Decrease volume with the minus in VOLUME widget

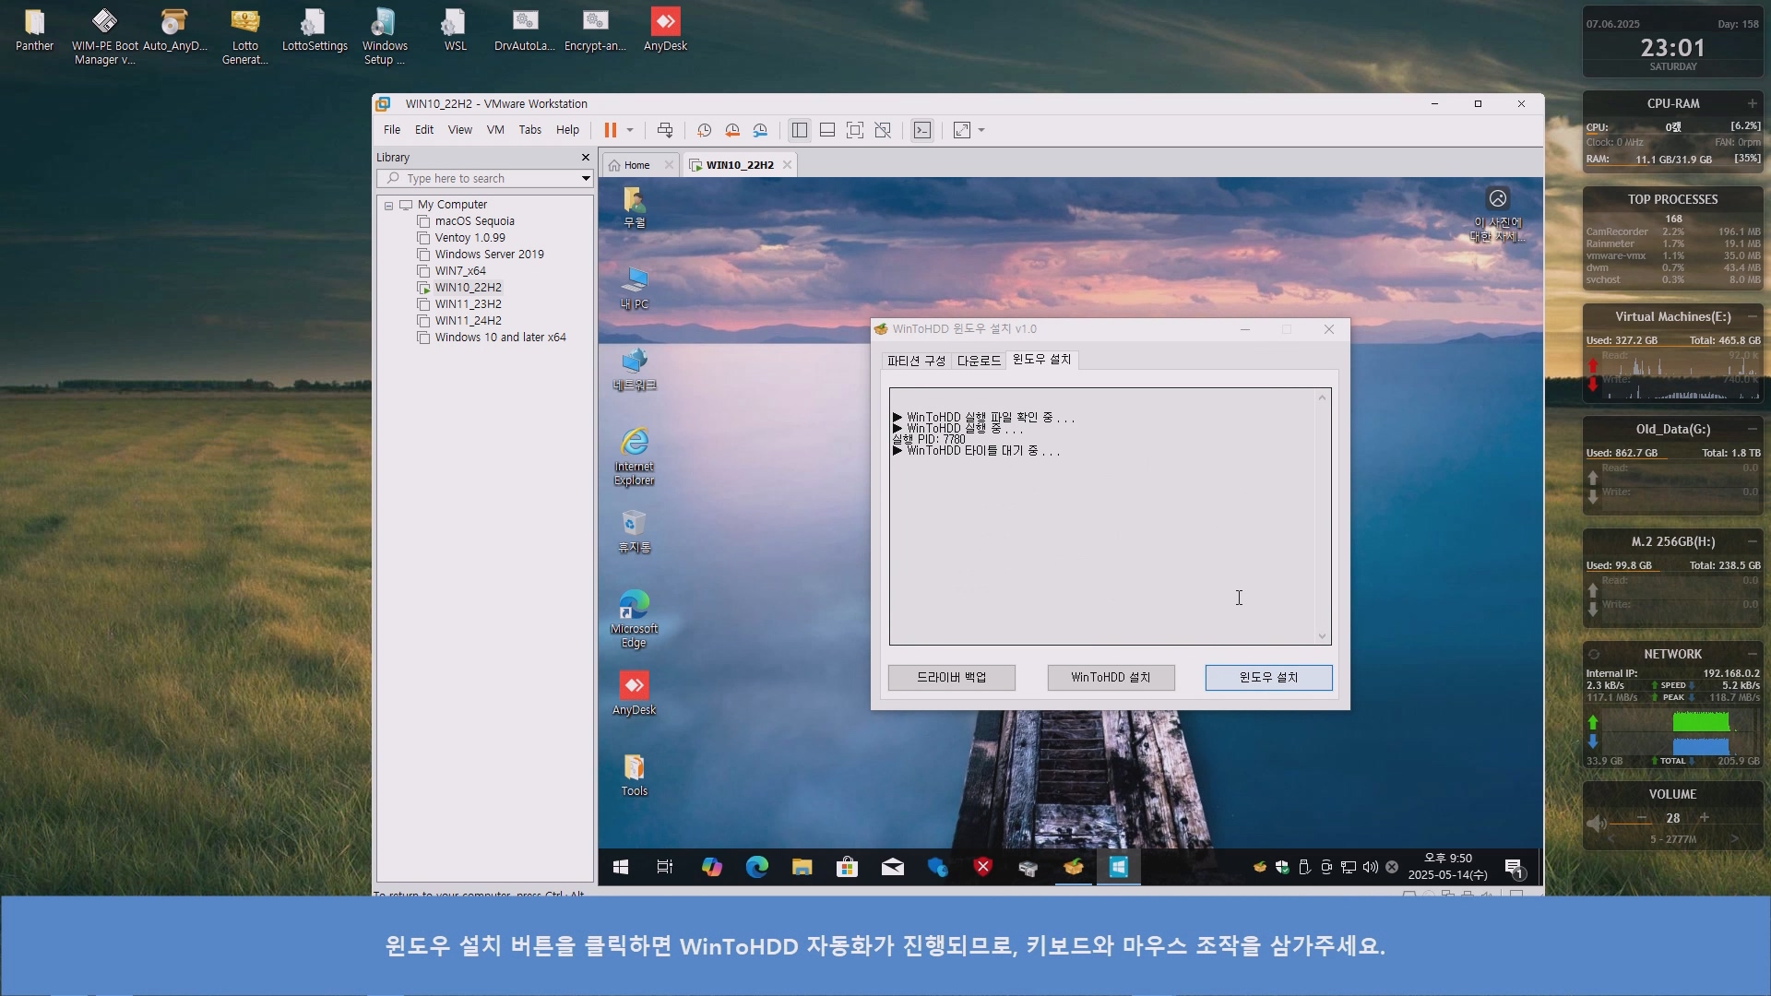[1642, 818]
